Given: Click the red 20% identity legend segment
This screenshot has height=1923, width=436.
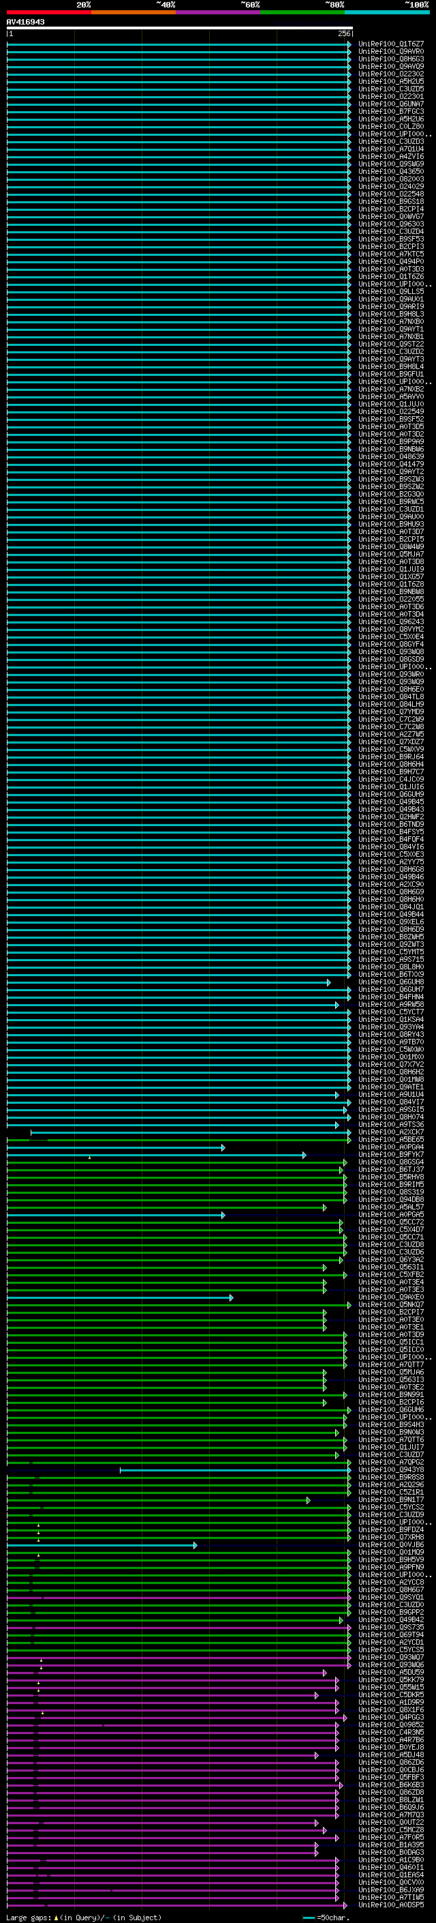Looking at the screenshot, I should 49,12.
